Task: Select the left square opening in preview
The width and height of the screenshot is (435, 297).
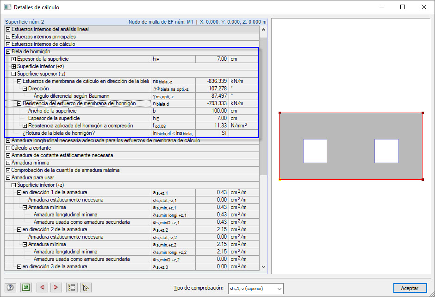Action: (x=315, y=151)
